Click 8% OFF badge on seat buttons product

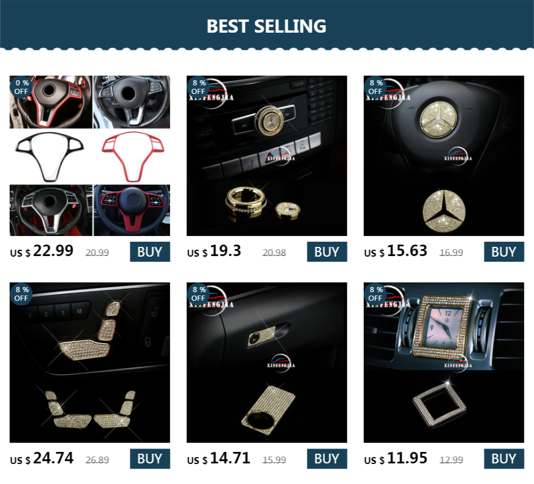tap(21, 294)
